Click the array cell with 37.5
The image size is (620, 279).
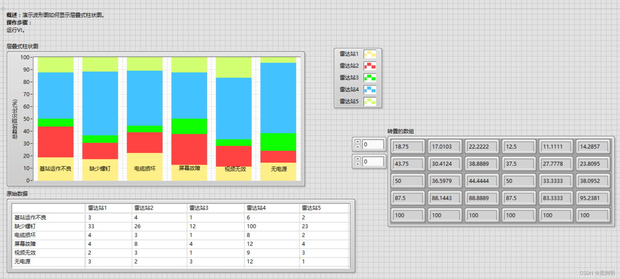pyautogui.click(x=519, y=164)
